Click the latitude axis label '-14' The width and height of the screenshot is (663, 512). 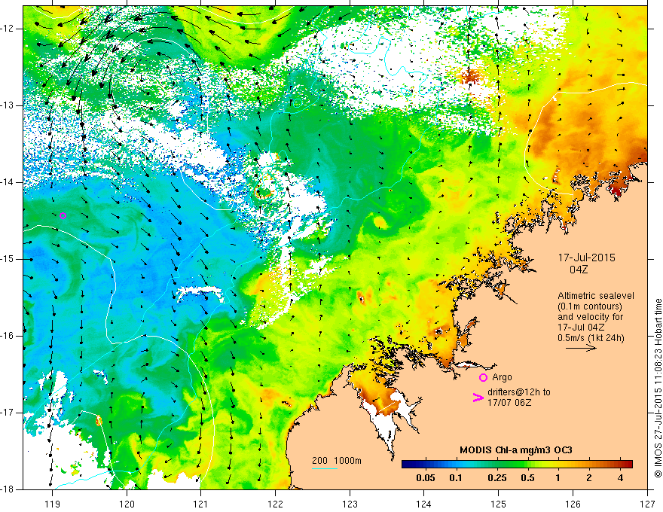[8, 182]
